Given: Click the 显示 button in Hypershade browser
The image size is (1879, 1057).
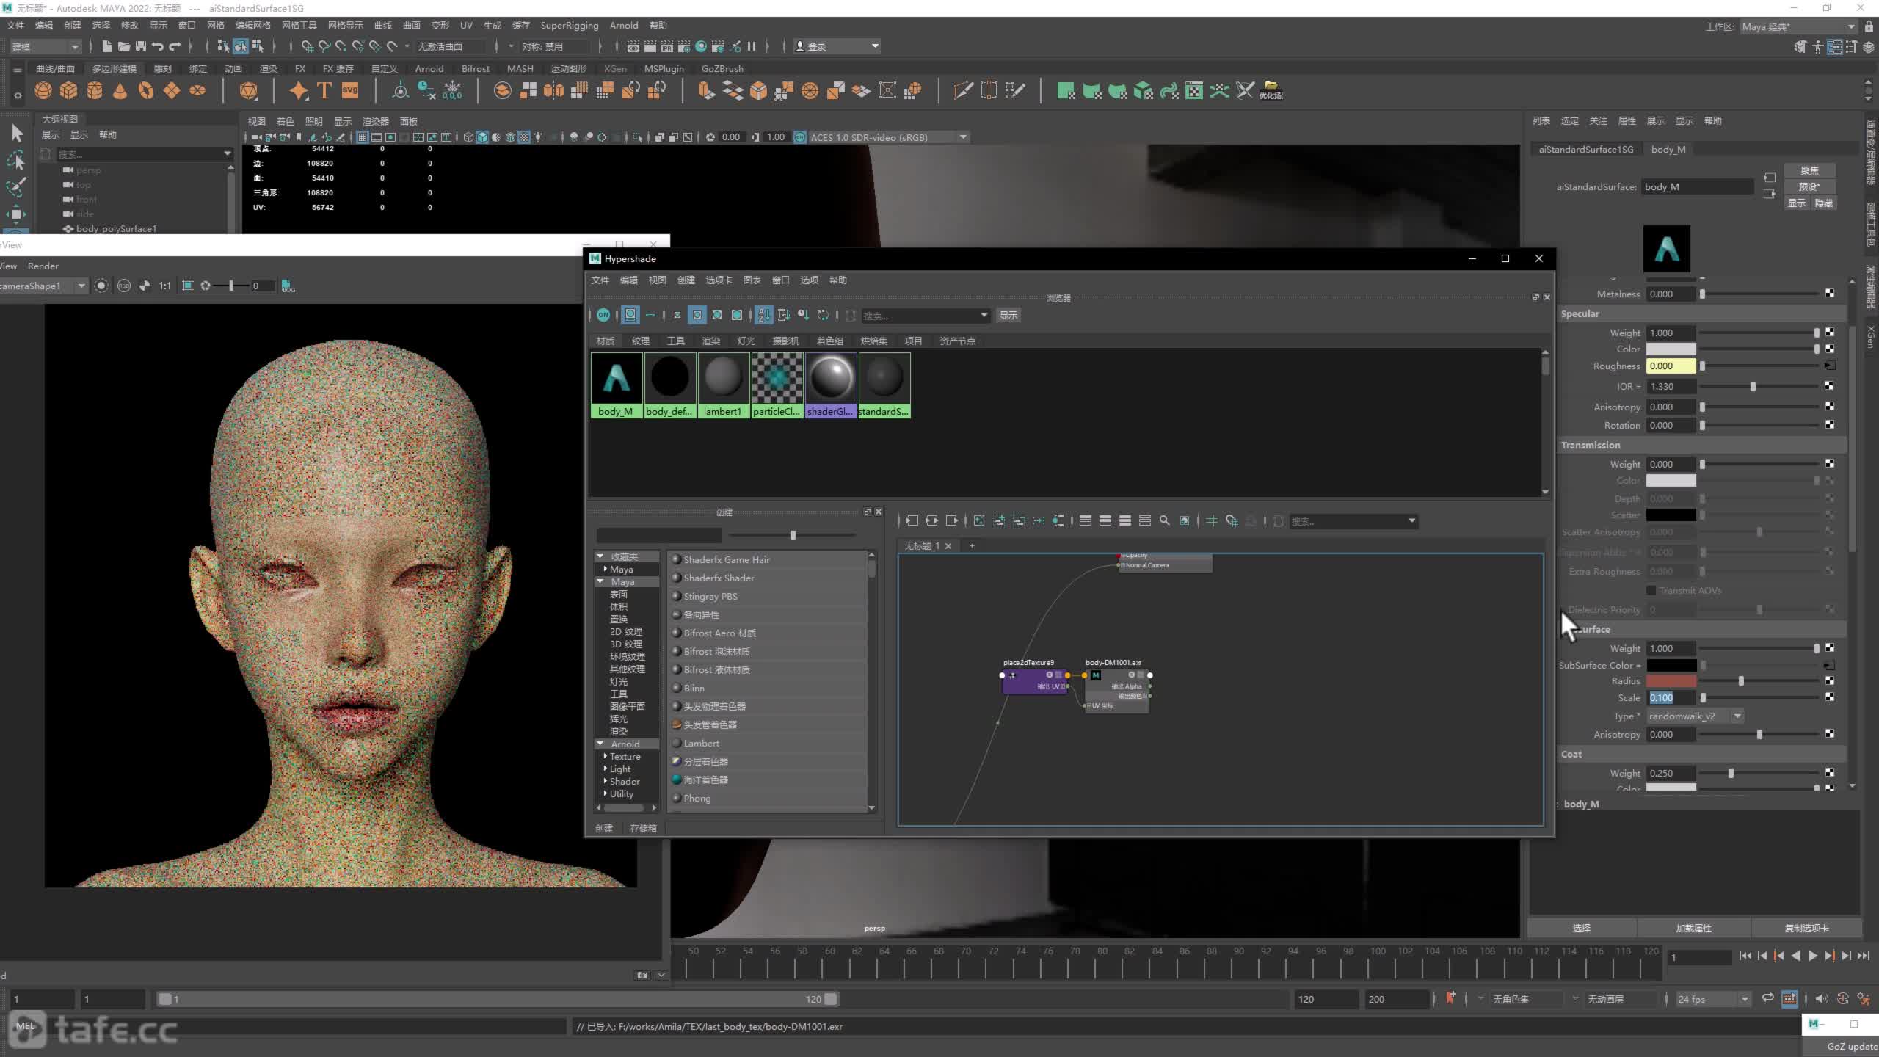Looking at the screenshot, I should pos(1008,315).
